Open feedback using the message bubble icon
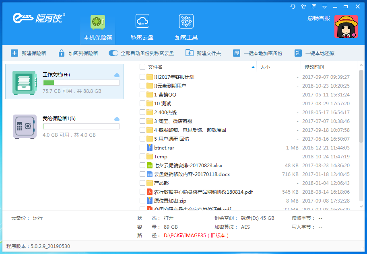Image resolution: width=367 pixels, height=254 pixels. 313,6
